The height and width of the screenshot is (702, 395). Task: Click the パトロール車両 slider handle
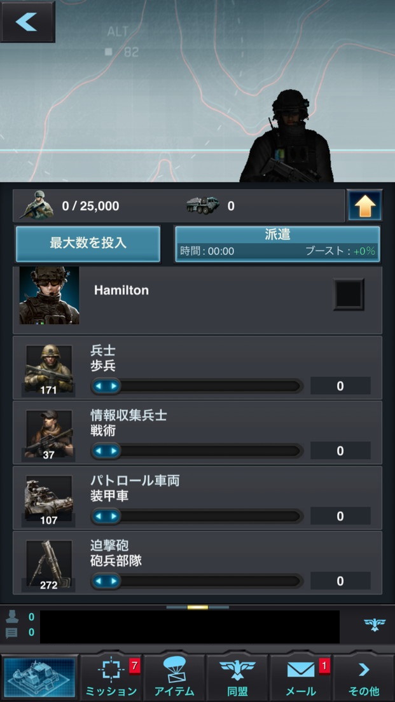click(x=106, y=516)
